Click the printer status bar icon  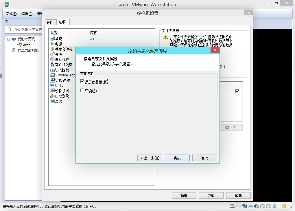[x=250, y=206]
